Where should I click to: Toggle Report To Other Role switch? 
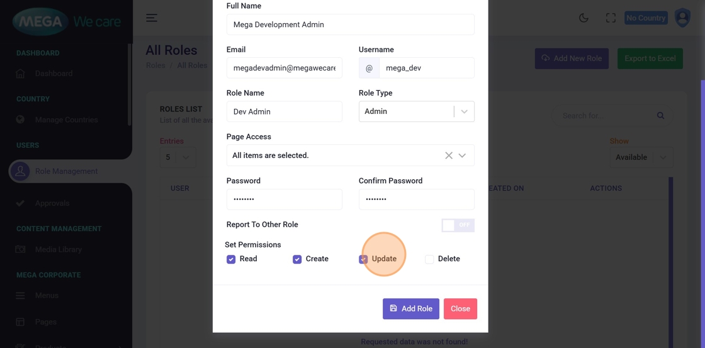(458, 225)
